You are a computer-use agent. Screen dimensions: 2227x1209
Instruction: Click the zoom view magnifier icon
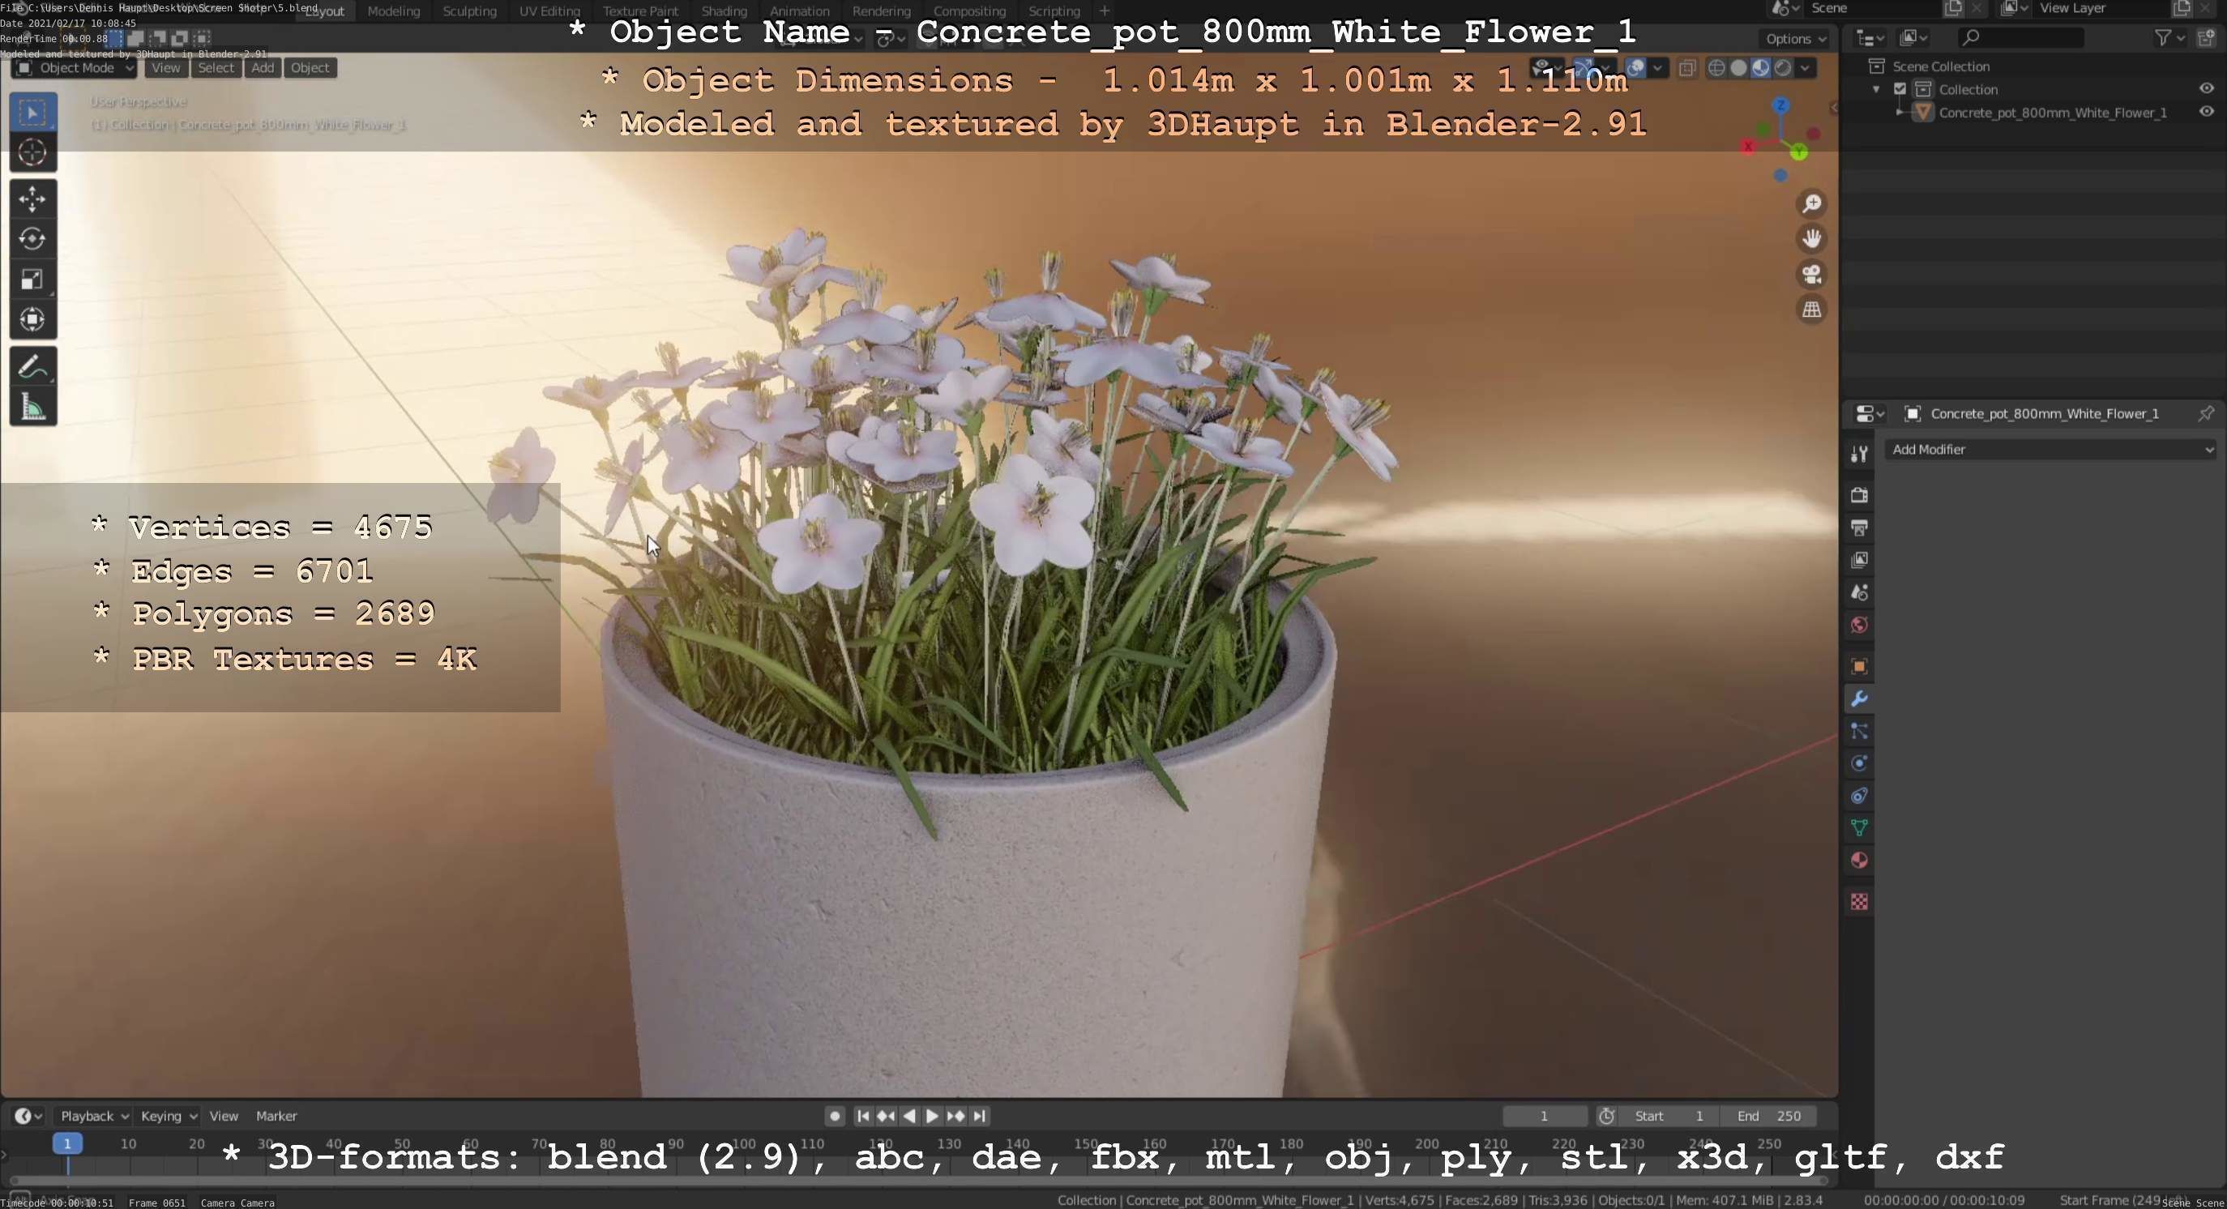[1811, 204]
